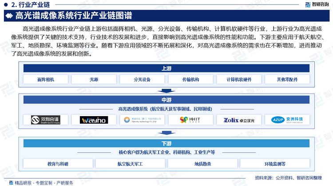
Task: Click the heading 2. 行业产业链
Action: click(x=30, y=4)
